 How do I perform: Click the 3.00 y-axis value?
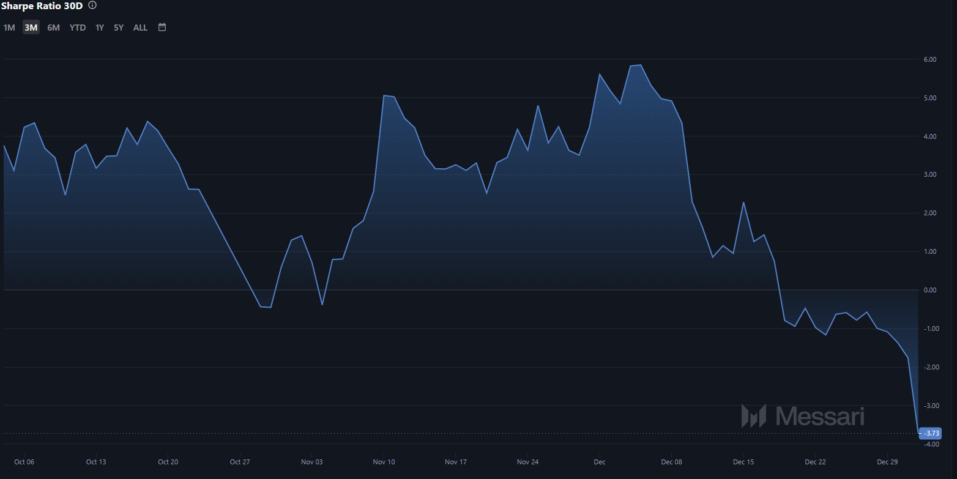point(930,175)
